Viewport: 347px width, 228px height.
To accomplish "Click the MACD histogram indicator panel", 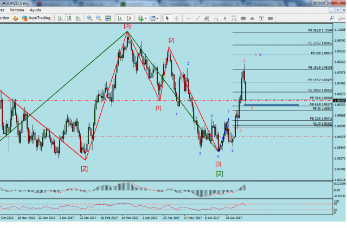I will click(166, 190).
